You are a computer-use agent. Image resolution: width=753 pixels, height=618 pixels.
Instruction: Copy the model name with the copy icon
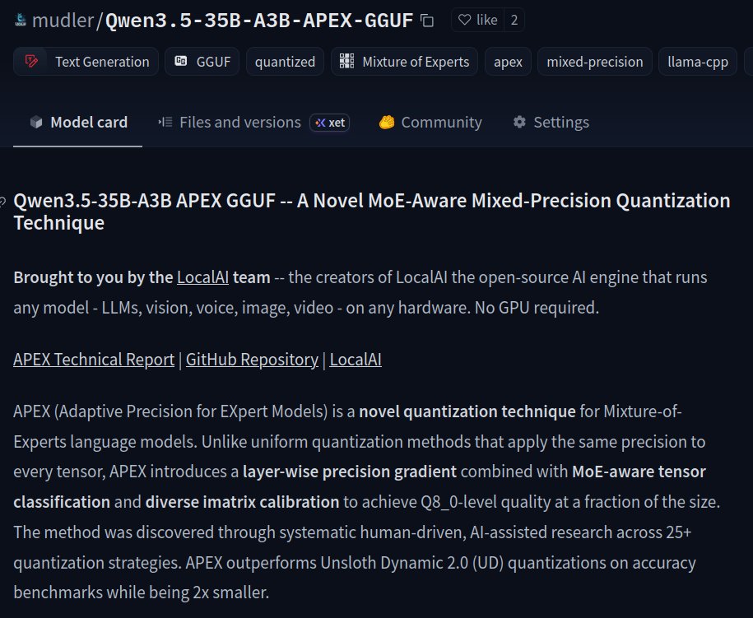pos(426,20)
